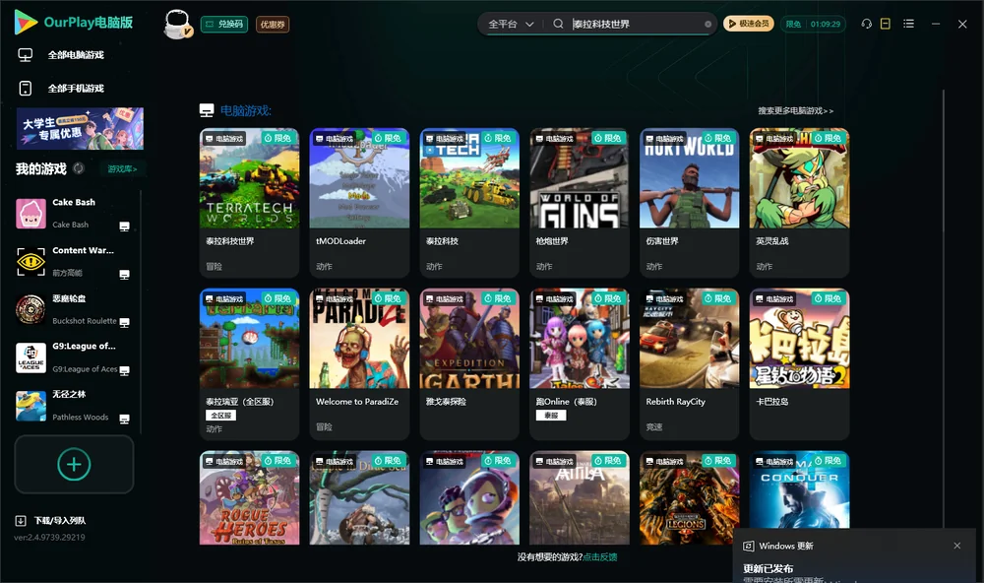The image size is (984, 583).
Task: Add a game with the plus button
Action: [74, 464]
